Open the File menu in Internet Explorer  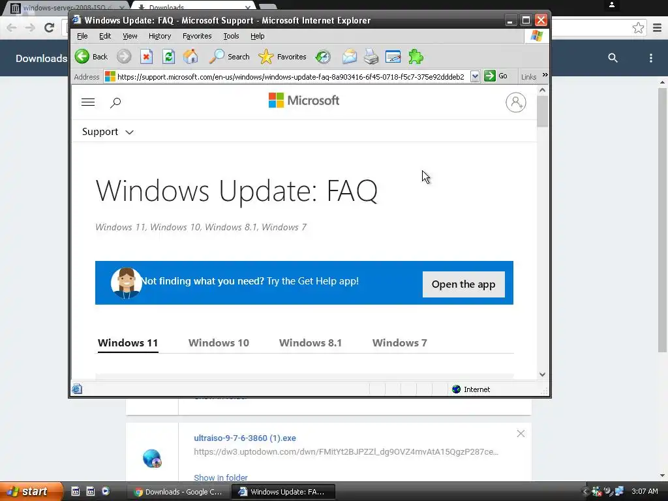(x=82, y=37)
